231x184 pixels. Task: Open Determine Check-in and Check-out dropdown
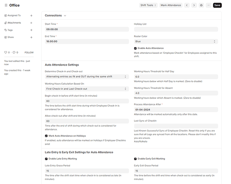coord(87,77)
